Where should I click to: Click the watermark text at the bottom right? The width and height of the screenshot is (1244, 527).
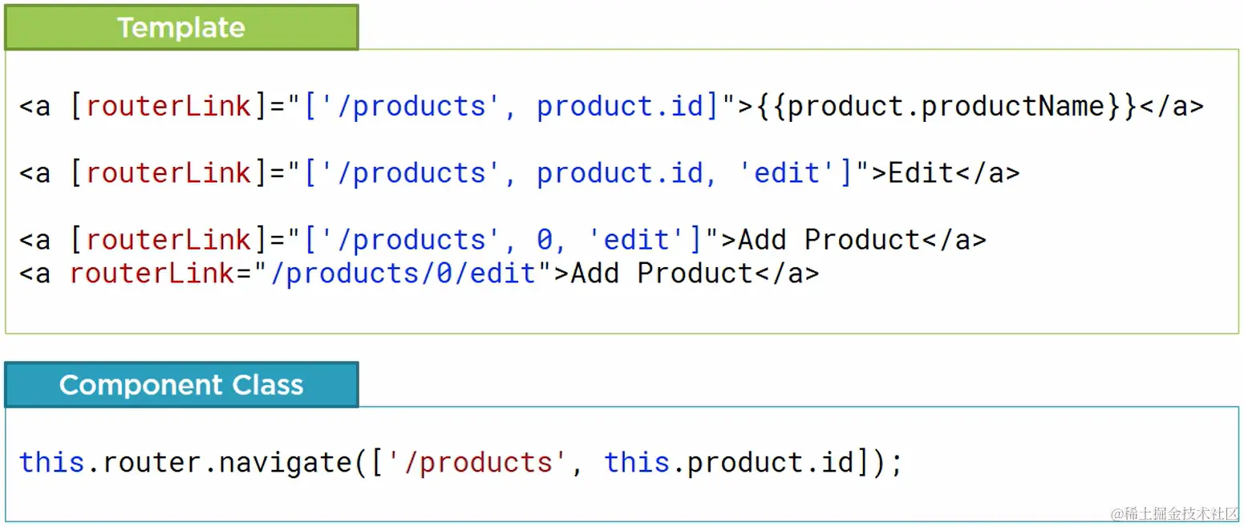click(x=1174, y=513)
